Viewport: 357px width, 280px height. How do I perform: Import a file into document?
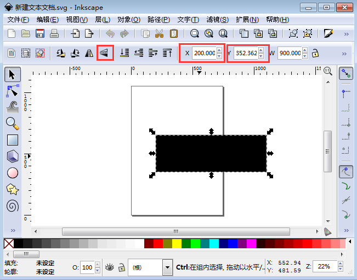pos(75,33)
